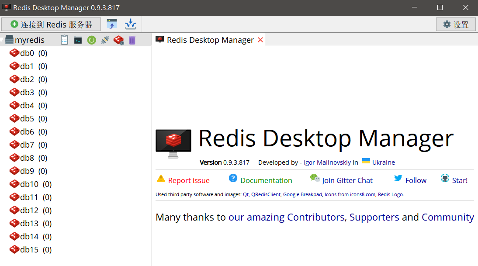This screenshot has height=266, width=478.
Task: Open database db10
Action: pos(31,184)
